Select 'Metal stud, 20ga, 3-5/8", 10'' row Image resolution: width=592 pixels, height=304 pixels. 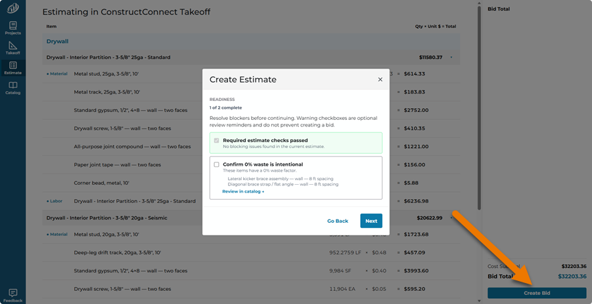(x=251, y=235)
